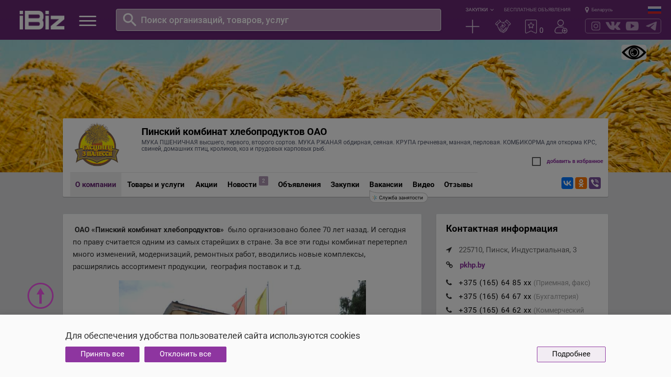
Task: Decline cookies with Отклонить все
Action: (185, 354)
